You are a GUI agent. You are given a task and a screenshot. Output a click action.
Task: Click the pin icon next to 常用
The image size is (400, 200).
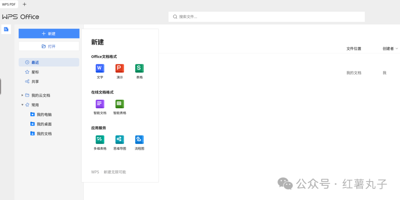pyautogui.click(x=27, y=105)
